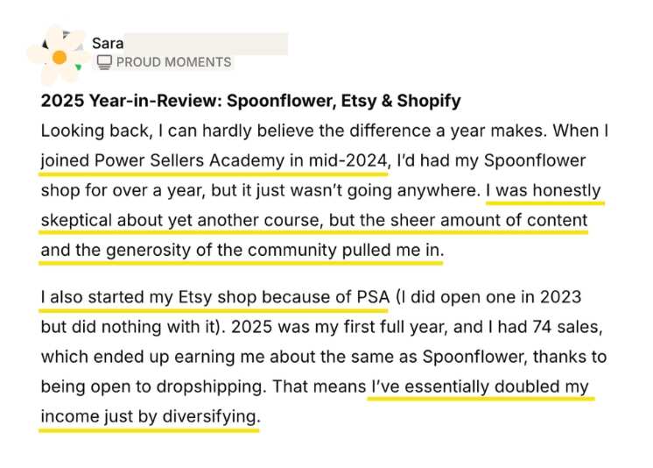Click the green online status dot on avatar
The image size is (653, 468).
coord(78,67)
